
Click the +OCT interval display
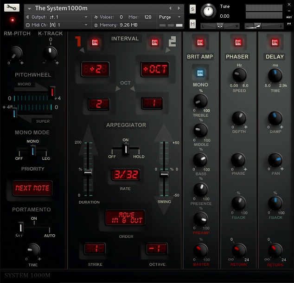click(x=155, y=69)
